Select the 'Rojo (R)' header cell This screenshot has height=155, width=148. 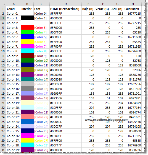point(88,9)
